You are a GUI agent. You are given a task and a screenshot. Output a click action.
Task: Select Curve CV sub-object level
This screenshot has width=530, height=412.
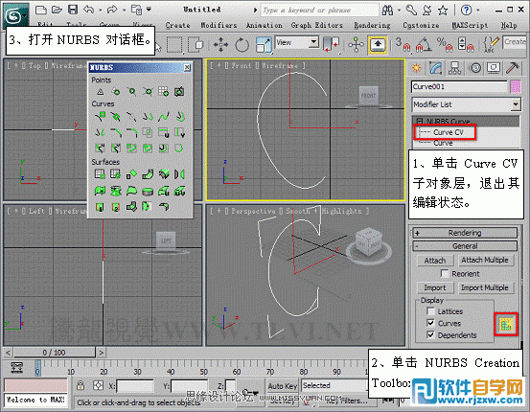pos(448,132)
